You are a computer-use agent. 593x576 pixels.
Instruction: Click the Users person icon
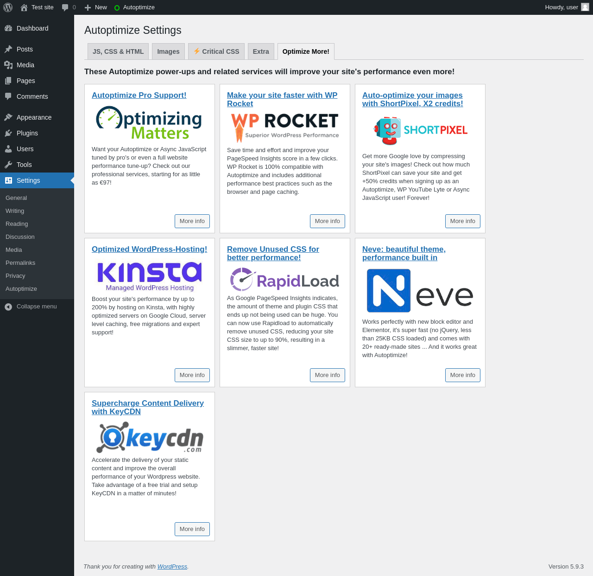coord(8,149)
